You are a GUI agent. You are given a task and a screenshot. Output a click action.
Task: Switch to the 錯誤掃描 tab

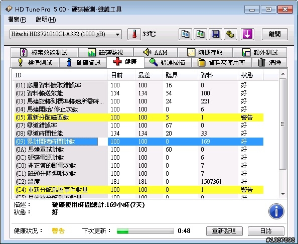tap(168, 62)
